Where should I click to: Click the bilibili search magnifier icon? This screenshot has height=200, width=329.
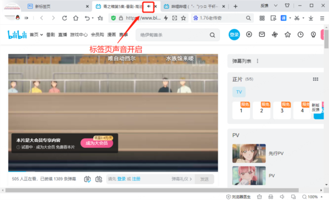[212, 35]
